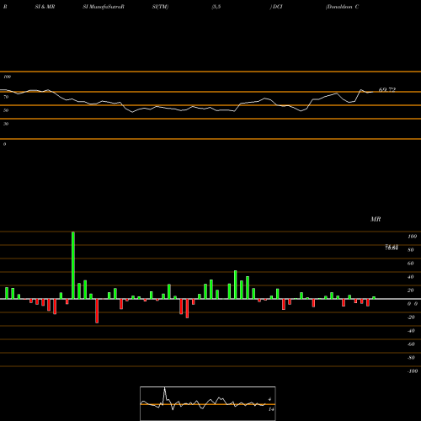Image resolution: width=421 pixels, height=421 pixels.
Task: Click the MR axis label 60
Action: pyautogui.click(x=411, y=264)
